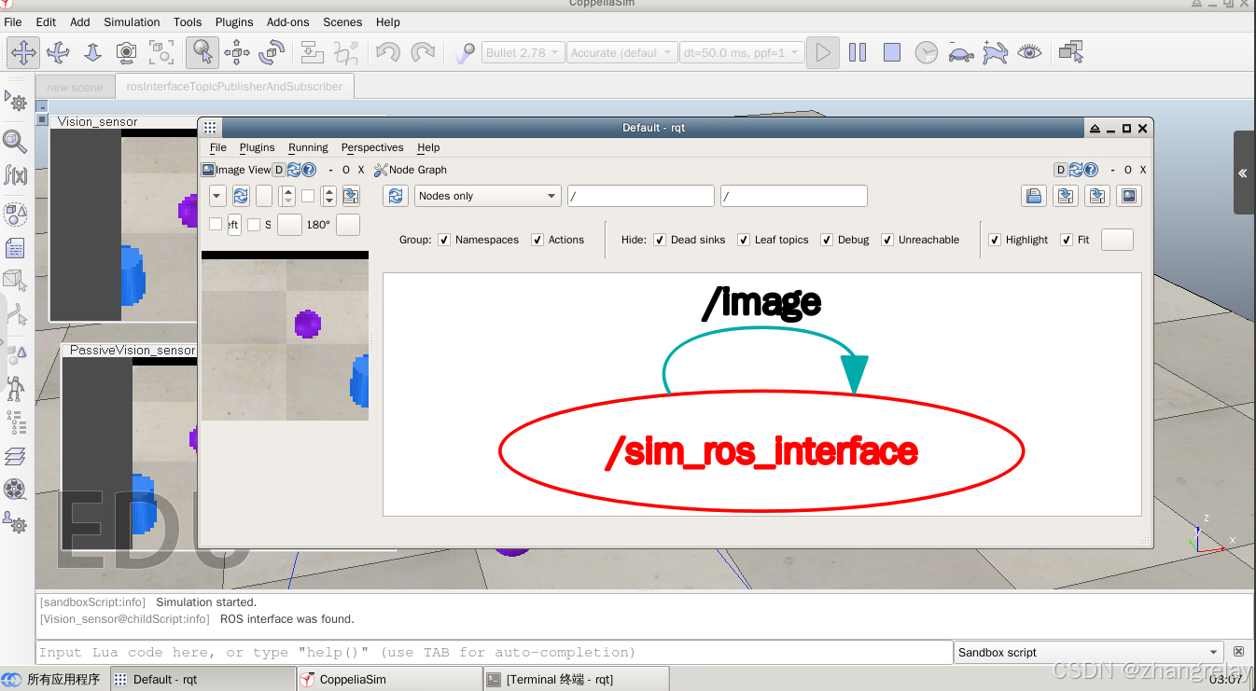1256x691 pixels.
Task: Open the applications menu in taskbar
Action: click(x=52, y=679)
